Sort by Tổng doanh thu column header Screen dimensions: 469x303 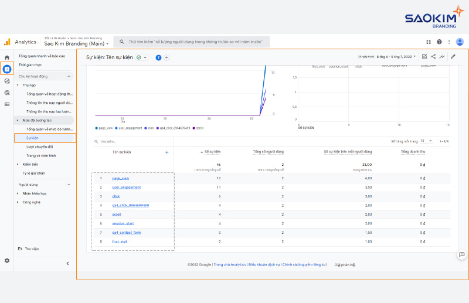(413, 152)
